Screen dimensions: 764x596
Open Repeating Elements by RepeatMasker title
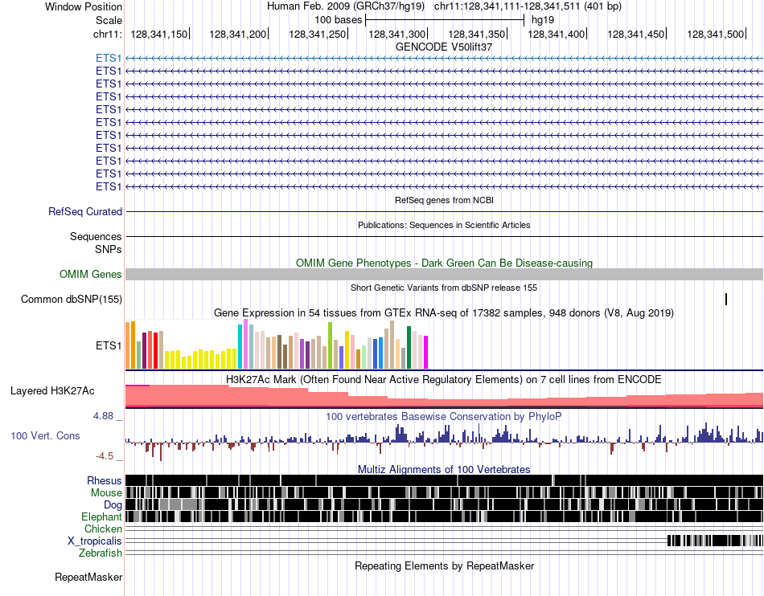coord(444,565)
